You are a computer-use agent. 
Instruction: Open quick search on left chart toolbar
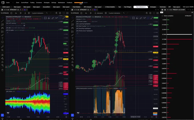[x=56, y=13]
